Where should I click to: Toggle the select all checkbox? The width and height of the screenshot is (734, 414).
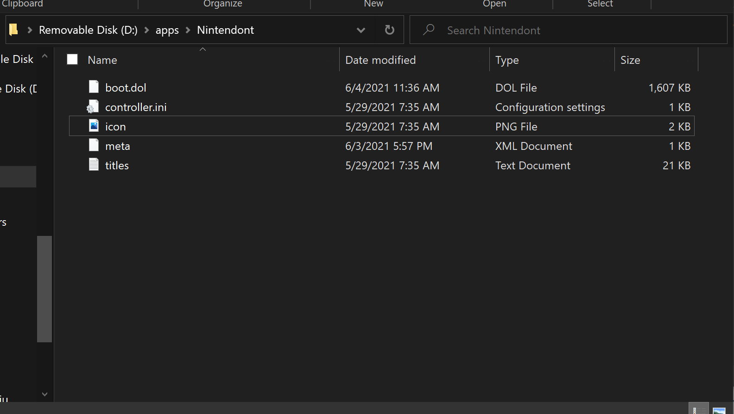coord(72,59)
